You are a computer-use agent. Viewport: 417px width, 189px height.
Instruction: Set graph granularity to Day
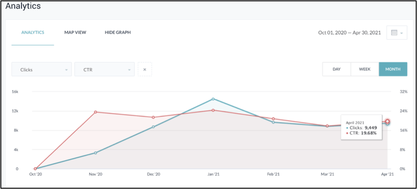click(x=336, y=69)
